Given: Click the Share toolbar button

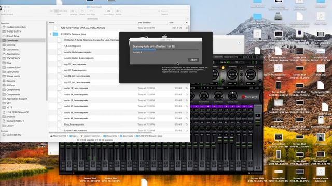Looking at the screenshot, I should click(x=82, y=11).
